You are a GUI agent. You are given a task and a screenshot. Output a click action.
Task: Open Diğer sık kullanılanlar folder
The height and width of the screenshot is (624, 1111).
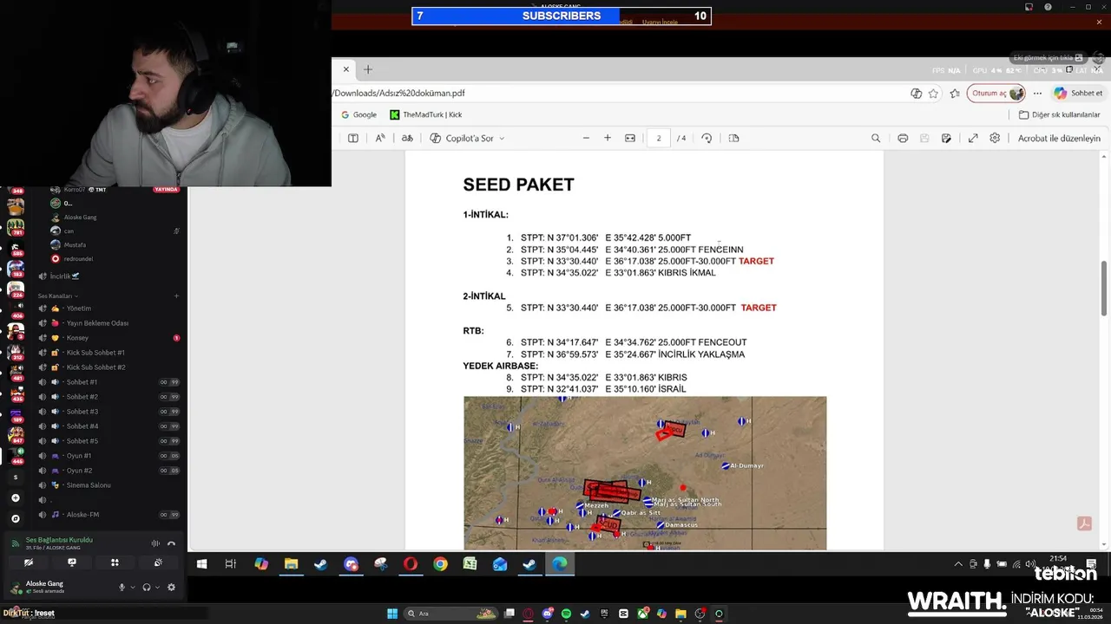coord(1059,114)
